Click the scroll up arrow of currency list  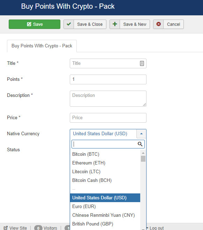pyautogui.click(x=143, y=153)
